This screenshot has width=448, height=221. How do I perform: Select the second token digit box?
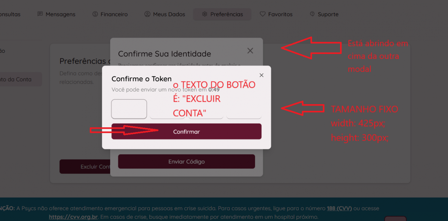pyautogui.click(x=168, y=109)
